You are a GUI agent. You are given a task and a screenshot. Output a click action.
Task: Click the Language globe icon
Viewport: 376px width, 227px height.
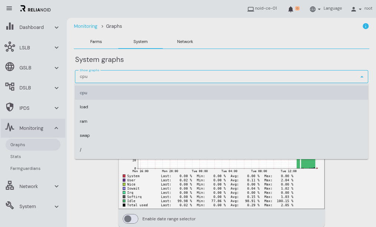click(x=313, y=9)
